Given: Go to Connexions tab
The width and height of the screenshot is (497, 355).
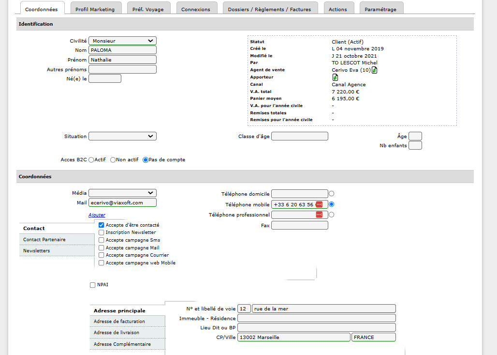Looking at the screenshot, I should click(x=196, y=9).
